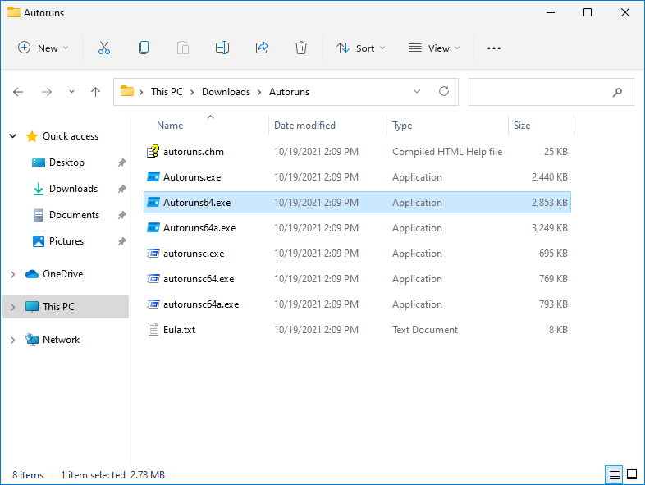Switch to large icons view in status bar
The image size is (645, 485).
point(632,474)
